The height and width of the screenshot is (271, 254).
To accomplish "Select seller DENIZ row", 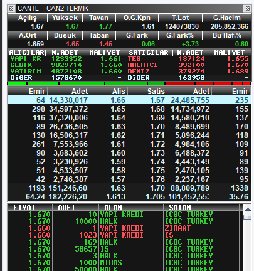I will (x=188, y=72).
